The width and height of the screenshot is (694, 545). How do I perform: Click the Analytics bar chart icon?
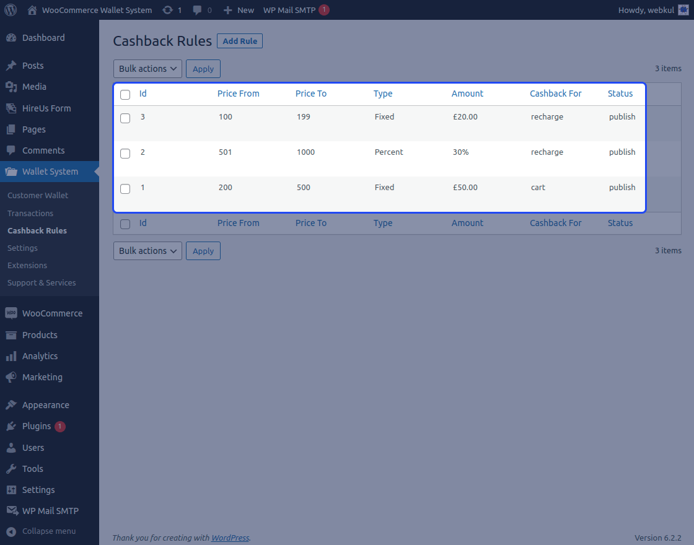(x=12, y=356)
